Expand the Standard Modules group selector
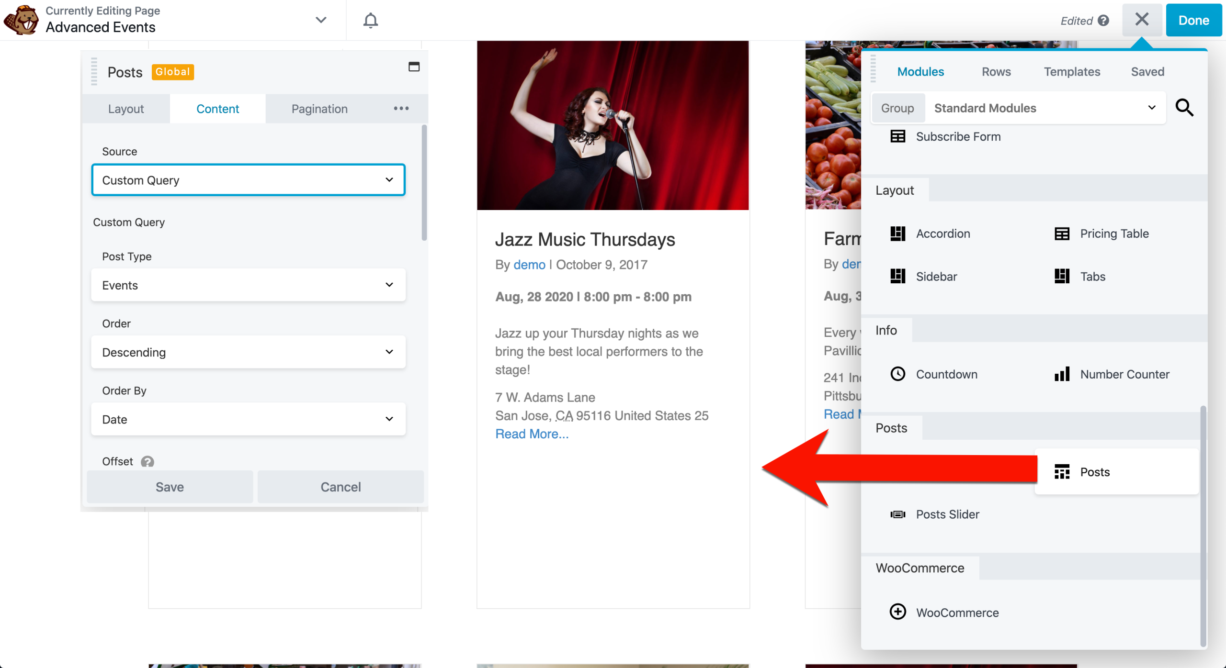 [x=1044, y=108]
